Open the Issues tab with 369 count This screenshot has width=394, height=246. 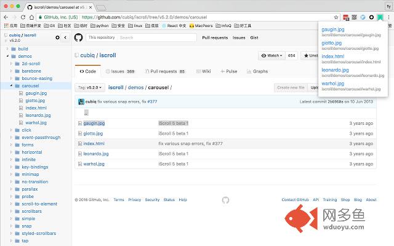120,71
